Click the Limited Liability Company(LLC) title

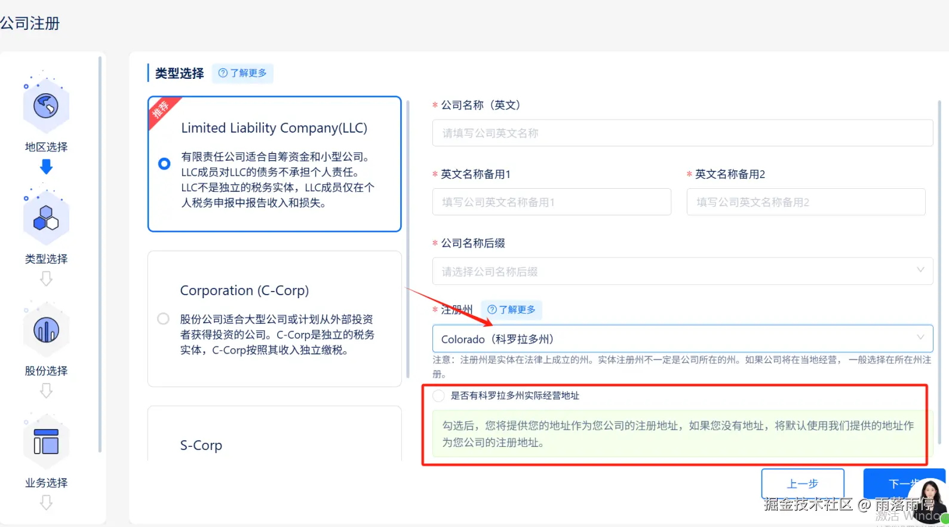tap(274, 128)
